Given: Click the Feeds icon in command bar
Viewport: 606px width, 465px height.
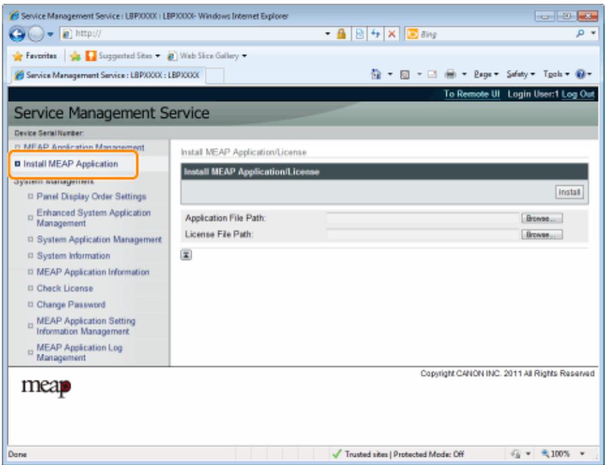Looking at the screenshot, I should coord(404,74).
